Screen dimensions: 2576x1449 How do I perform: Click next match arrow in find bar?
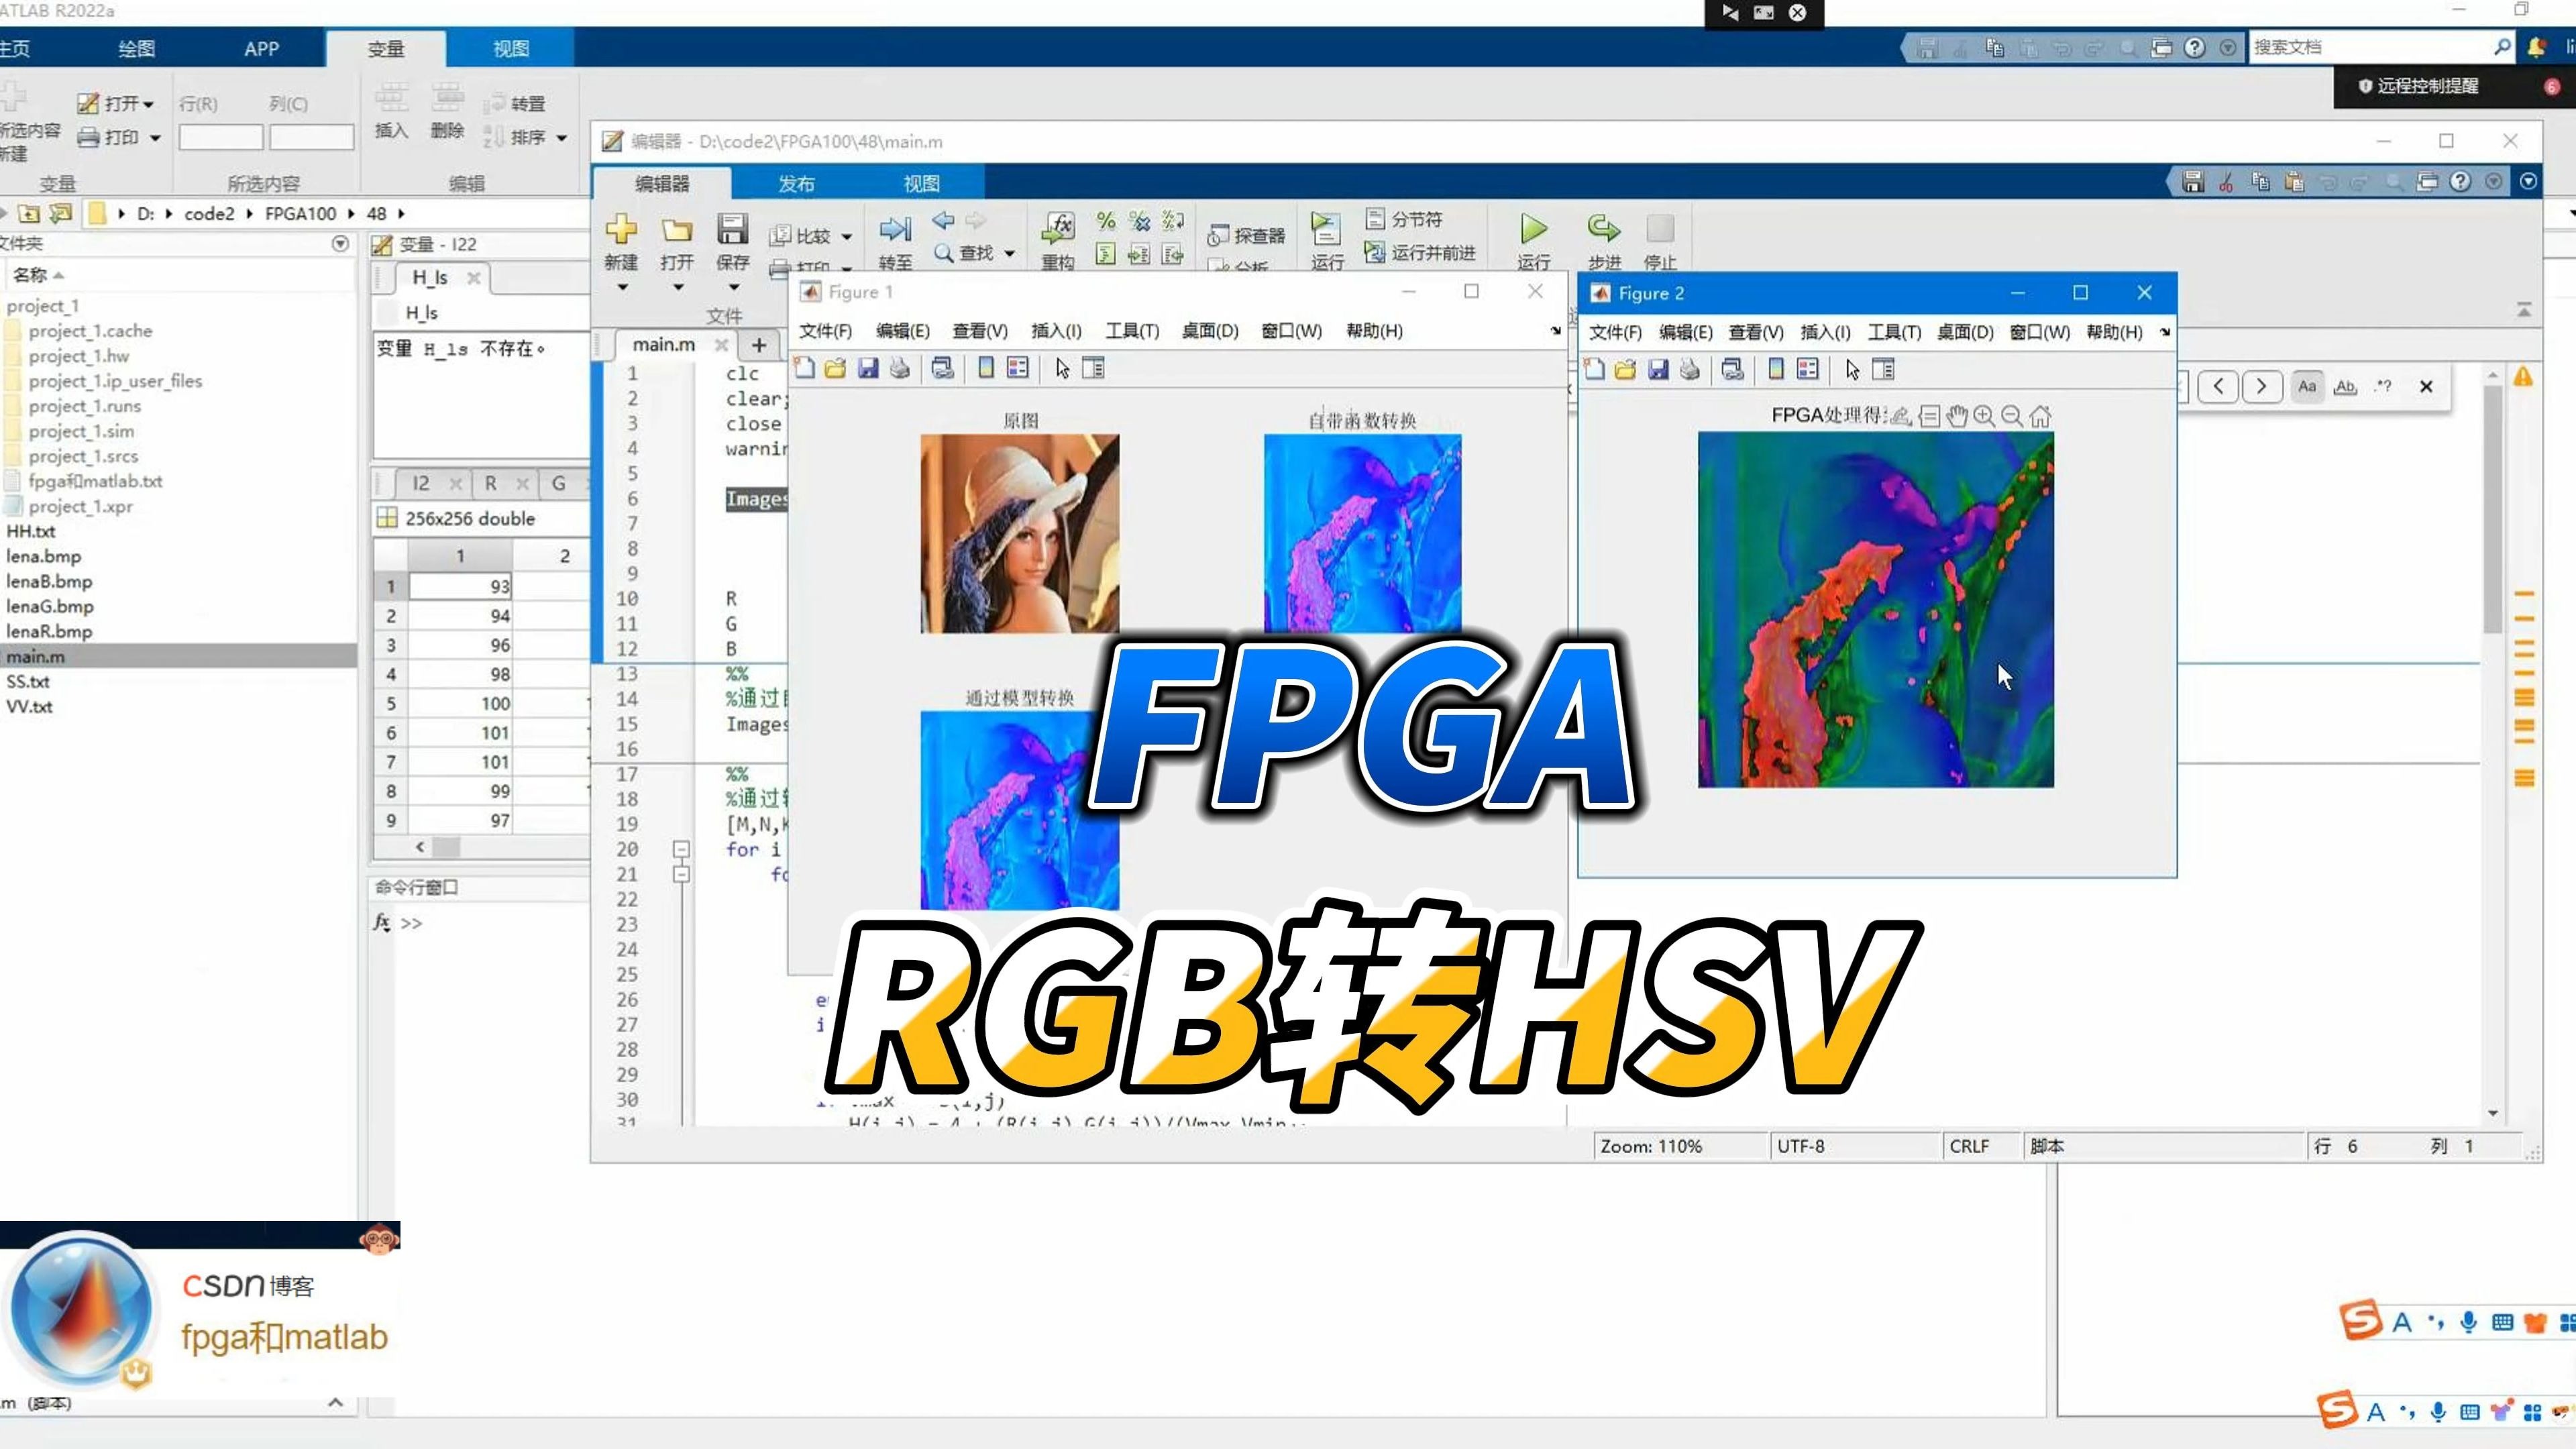pyautogui.click(x=2261, y=387)
